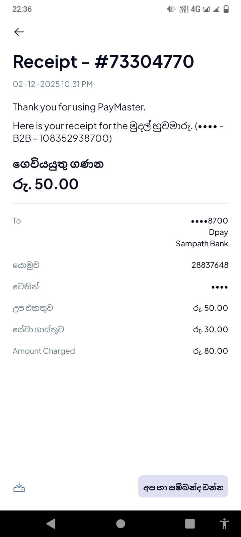Open recent apps with the square button

[x=190, y=524]
